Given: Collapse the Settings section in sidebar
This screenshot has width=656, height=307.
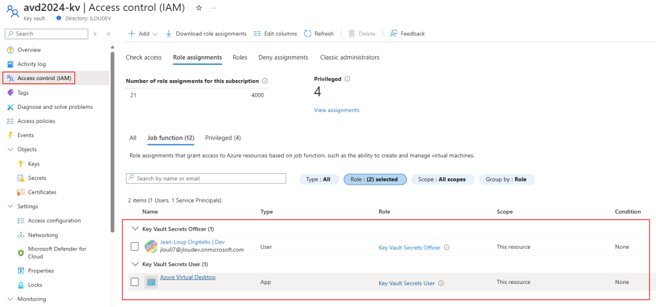Looking at the screenshot, I should [10, 206].
